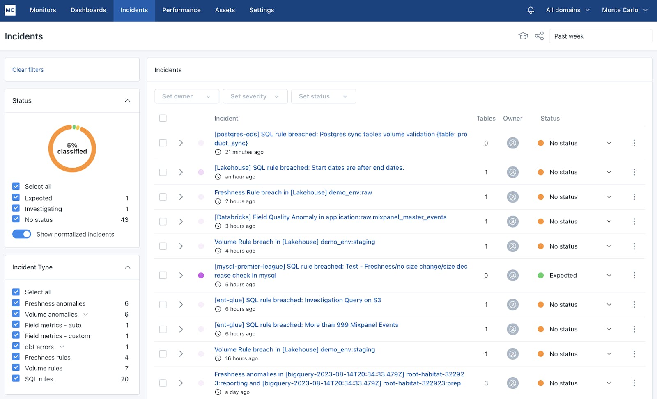Click the Monte Carlo MC logo
This screenshot has width=657, height=399.
pos(10,10)
